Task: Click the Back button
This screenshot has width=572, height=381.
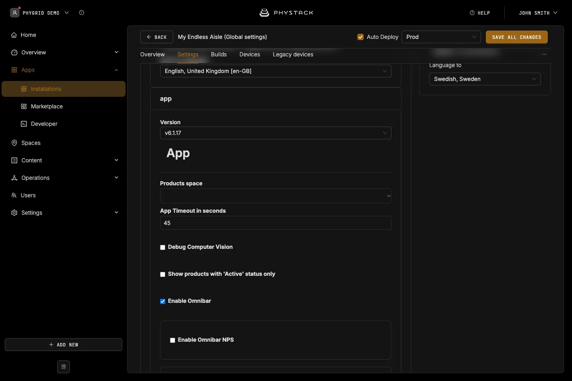Action: 157,37
